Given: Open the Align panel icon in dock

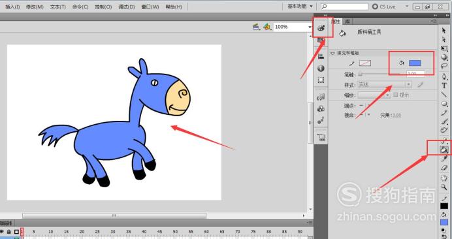Looking at the screenshot, I should tap(321, 57).
